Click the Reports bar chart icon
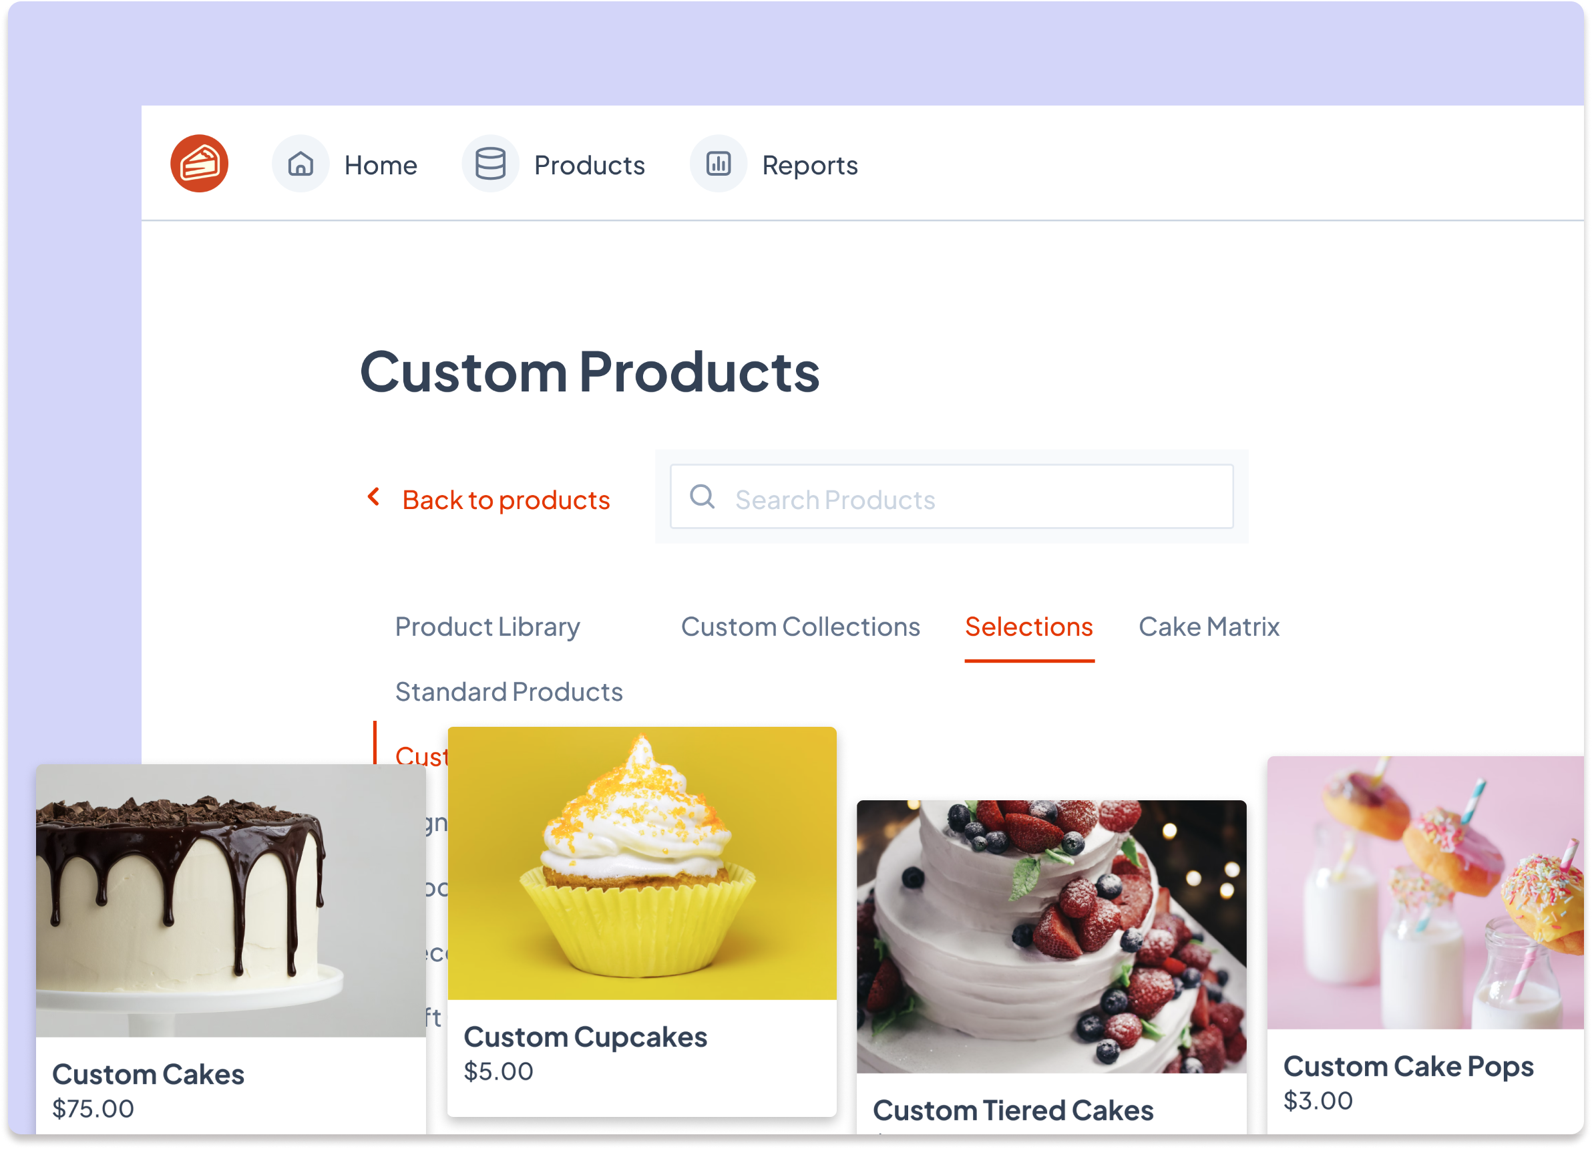 coord(717,163)
